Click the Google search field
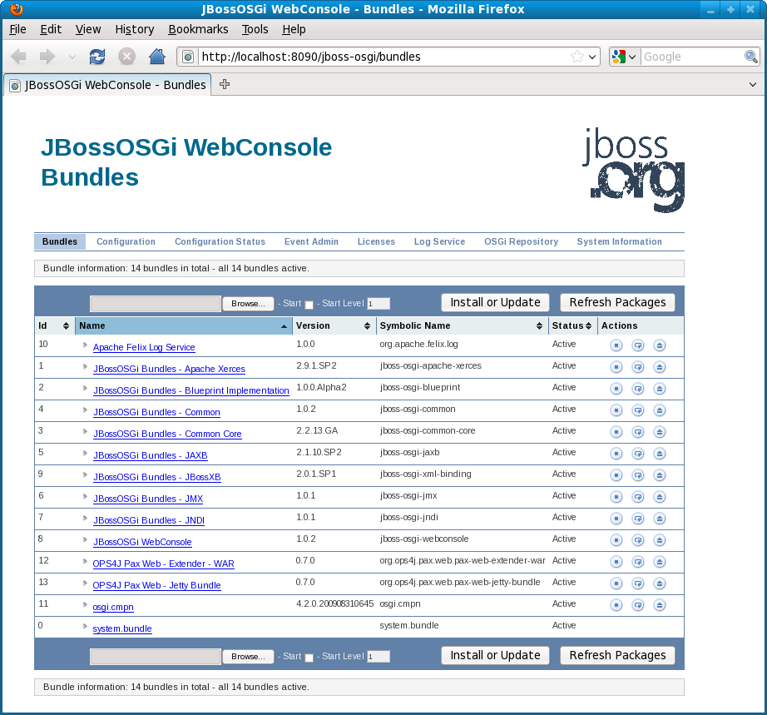Screen dimensions: 767x715 click(692, 57)
